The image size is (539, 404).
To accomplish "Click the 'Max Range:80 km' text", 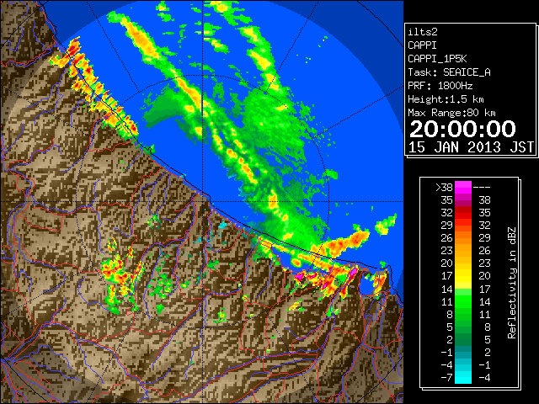I will 451,113.
